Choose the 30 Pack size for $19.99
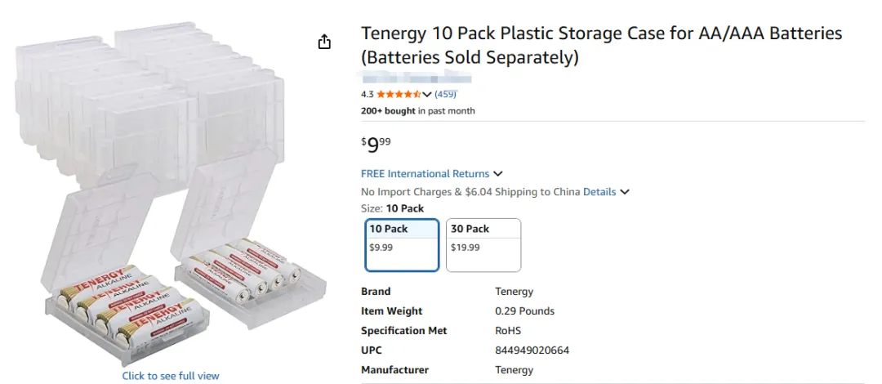 tap(483, 244)
